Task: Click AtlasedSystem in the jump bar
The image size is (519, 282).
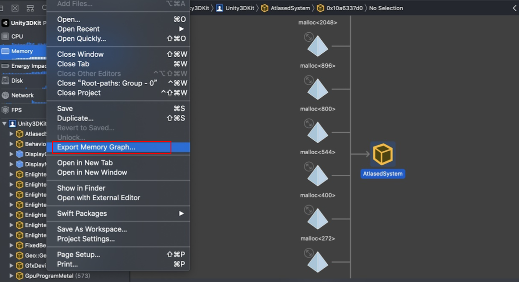Action: click(x=285, y=8)
